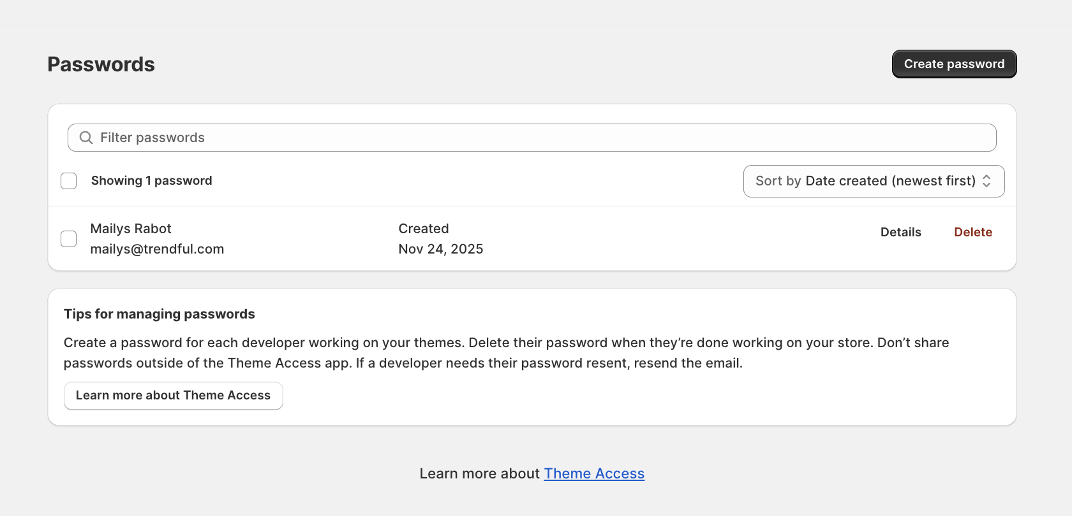Follow the blue Theme Access hyperlink
This screenshot has height=516, width=1072.
pos(593,474)
